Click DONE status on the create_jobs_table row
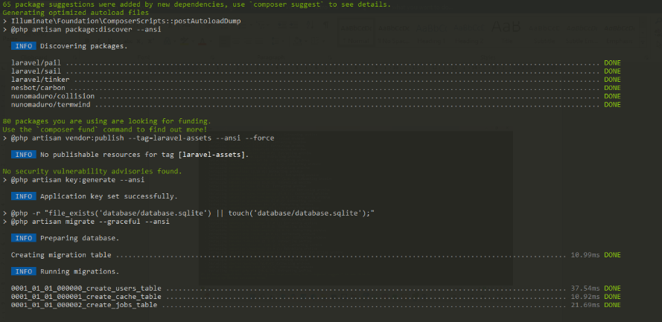 tap(612, 305)
